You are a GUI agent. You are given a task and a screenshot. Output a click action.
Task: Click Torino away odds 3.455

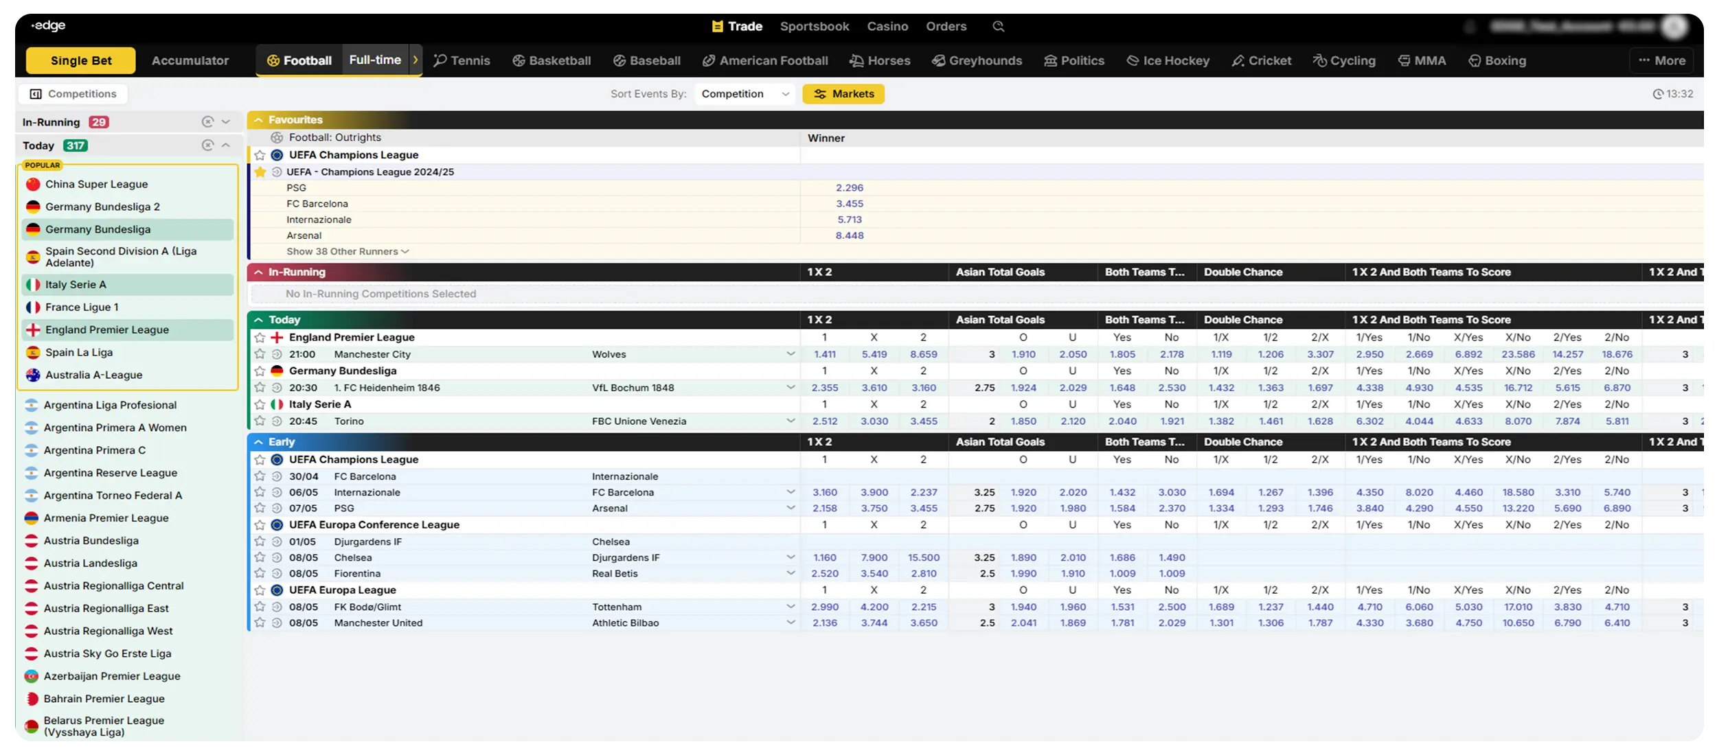pyautogui.click(x=924, y=421)
